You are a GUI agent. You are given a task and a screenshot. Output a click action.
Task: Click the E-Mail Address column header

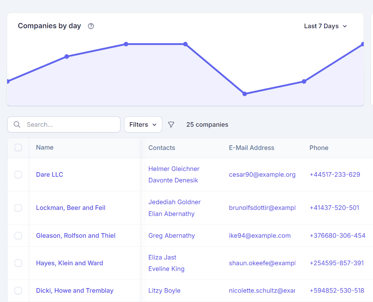[251, 148]
